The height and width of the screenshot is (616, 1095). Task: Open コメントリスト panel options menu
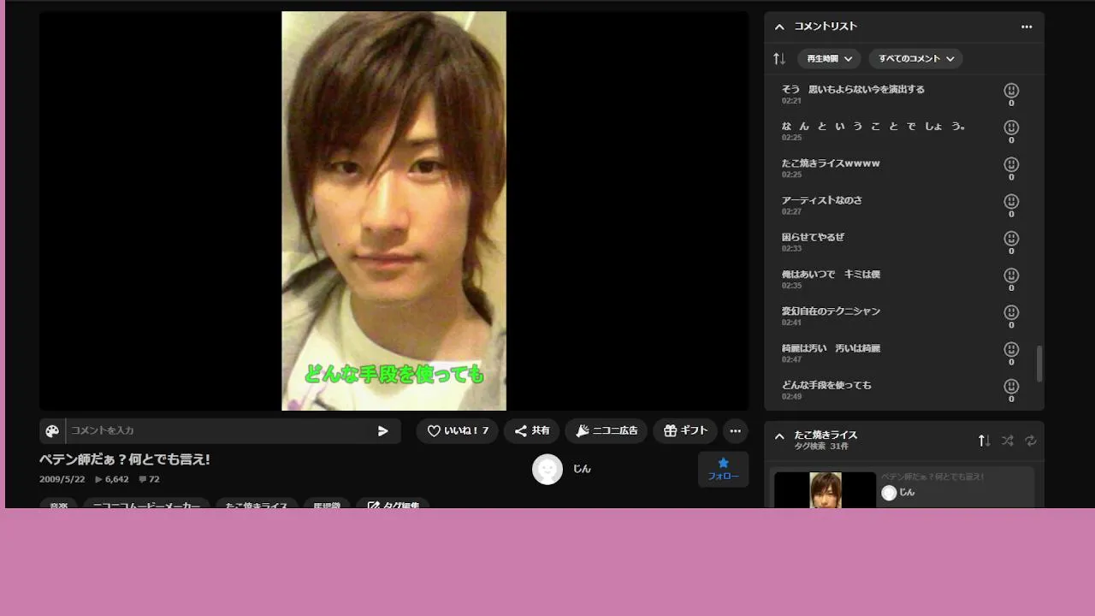[x=1027, y=27]
